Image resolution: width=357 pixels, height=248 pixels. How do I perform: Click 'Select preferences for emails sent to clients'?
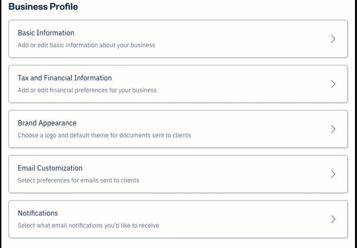(x=79, y=180)
